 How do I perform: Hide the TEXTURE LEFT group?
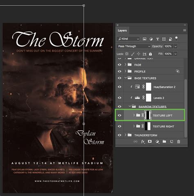[x=120, y=115]
